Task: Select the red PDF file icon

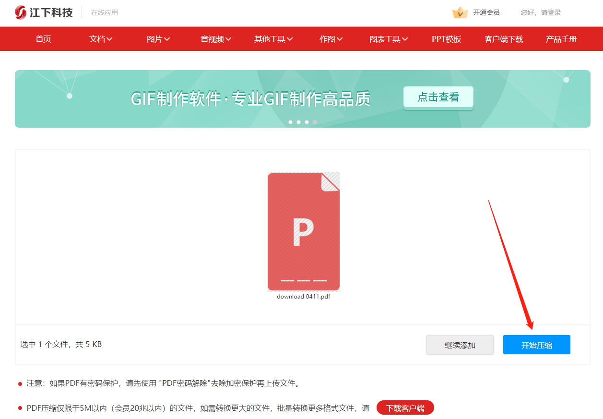Action: [303, 231]
